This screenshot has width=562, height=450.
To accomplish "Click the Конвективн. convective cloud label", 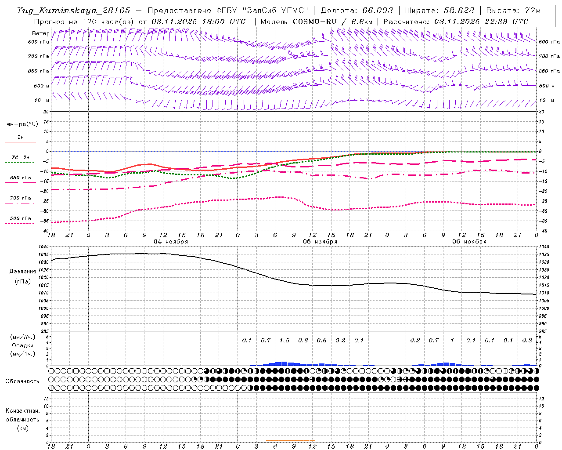I will pyautogui.click(x=23, y=411).
